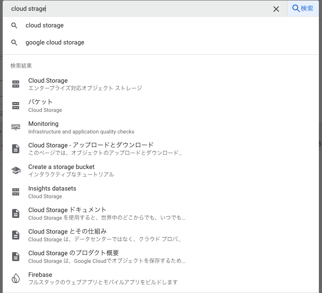Open the Cloud Storage product result
Viewport: 322px width, 293px height.
coord(161,84)
